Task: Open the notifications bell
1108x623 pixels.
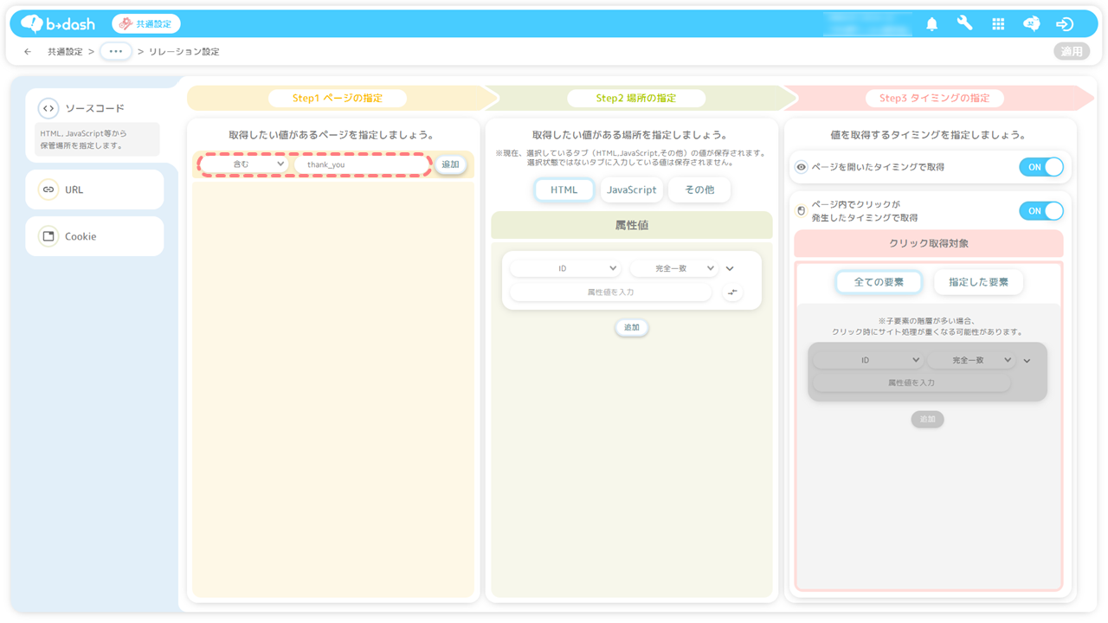Action: tap(931, 24)
